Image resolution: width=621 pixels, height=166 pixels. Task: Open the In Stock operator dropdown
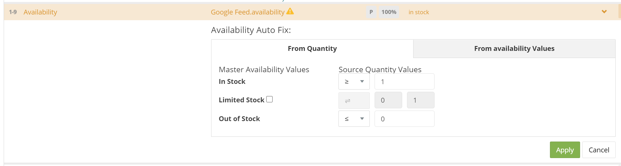point(354,82)
